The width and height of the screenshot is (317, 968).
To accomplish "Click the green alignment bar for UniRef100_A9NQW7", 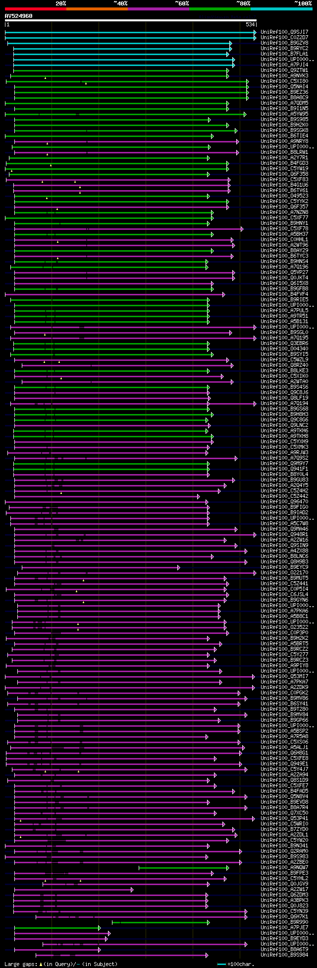I will 184,868.
